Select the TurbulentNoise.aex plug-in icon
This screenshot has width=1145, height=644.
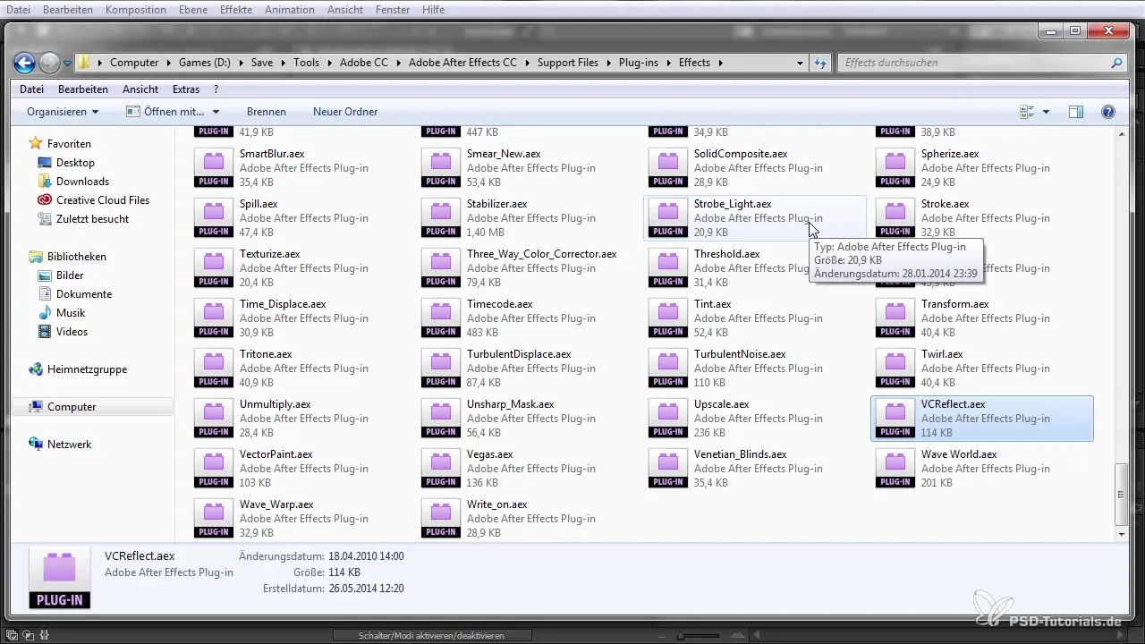point(667,369)
